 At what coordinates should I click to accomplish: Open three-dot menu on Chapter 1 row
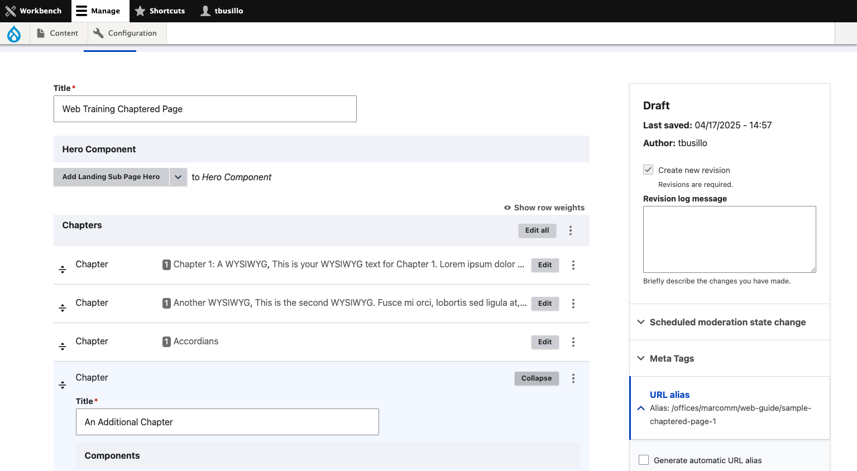(573, 265)
